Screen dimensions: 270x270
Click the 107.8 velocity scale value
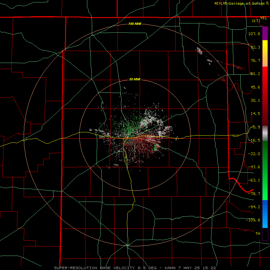pyautogui.click(x=254, y=34)
